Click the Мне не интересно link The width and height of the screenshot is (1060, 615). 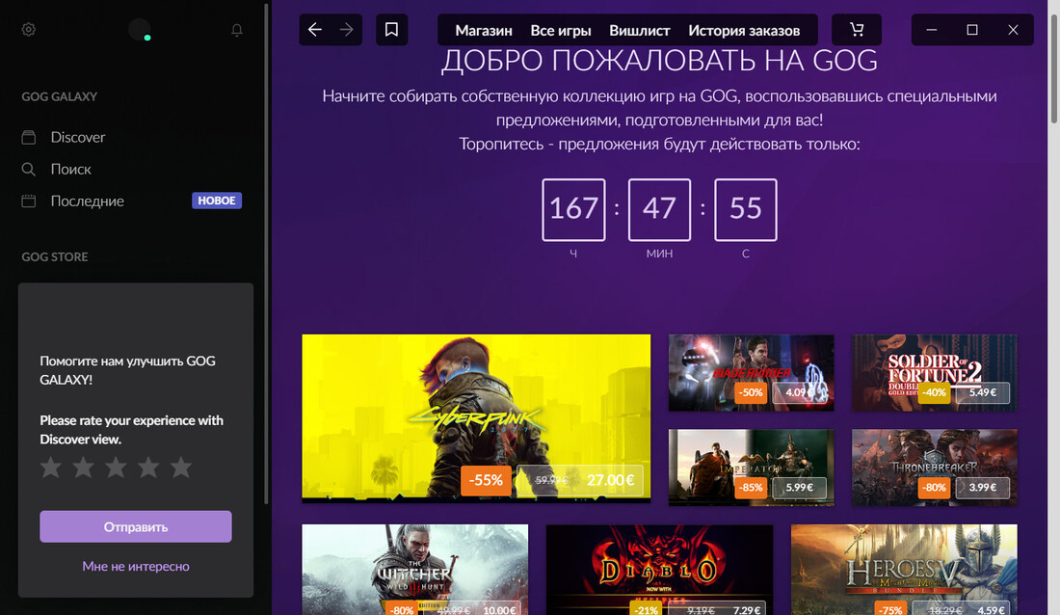pos(136,566)
